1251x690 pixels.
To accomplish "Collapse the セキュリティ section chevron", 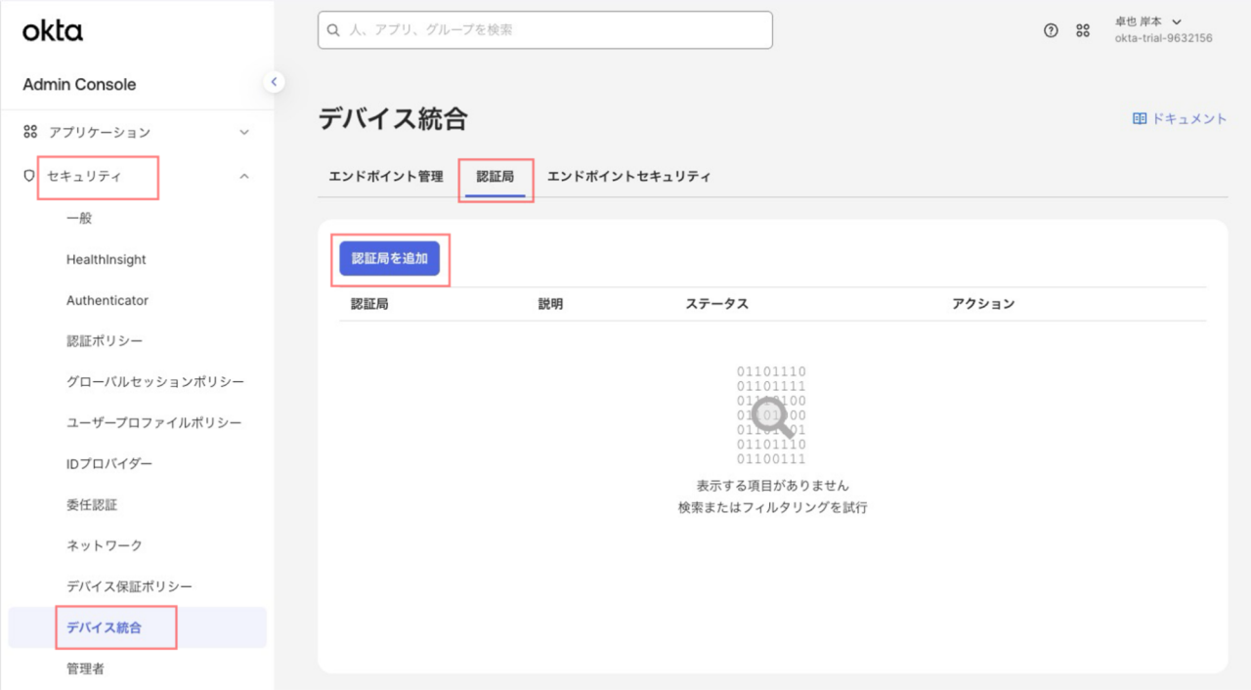I will coord(244,176).
